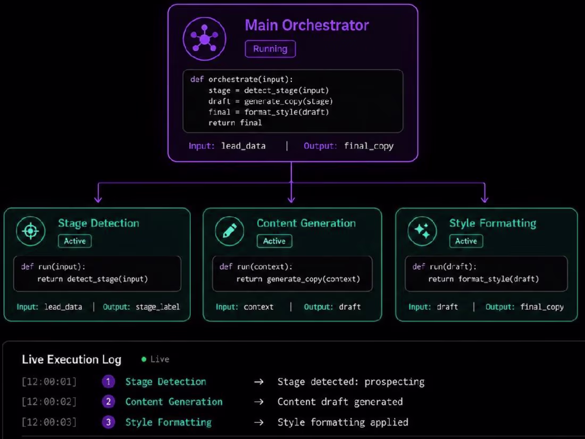
Task: Click the generate_copy(context) code block
Action: click(x=292, y=274)
